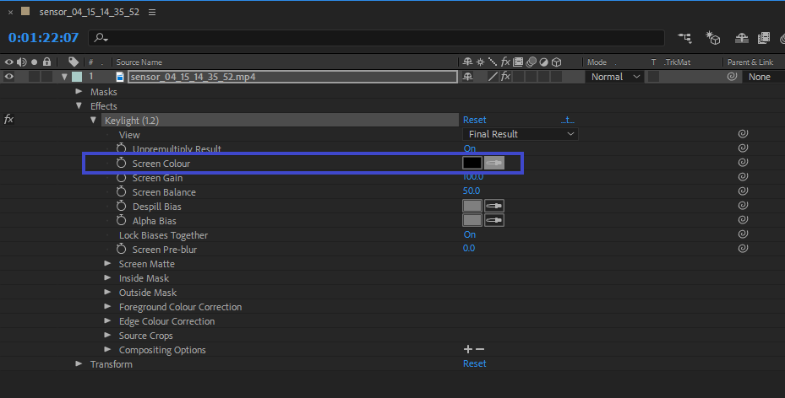Select the Despill Bias eyedropper

(x=494, y=206)
